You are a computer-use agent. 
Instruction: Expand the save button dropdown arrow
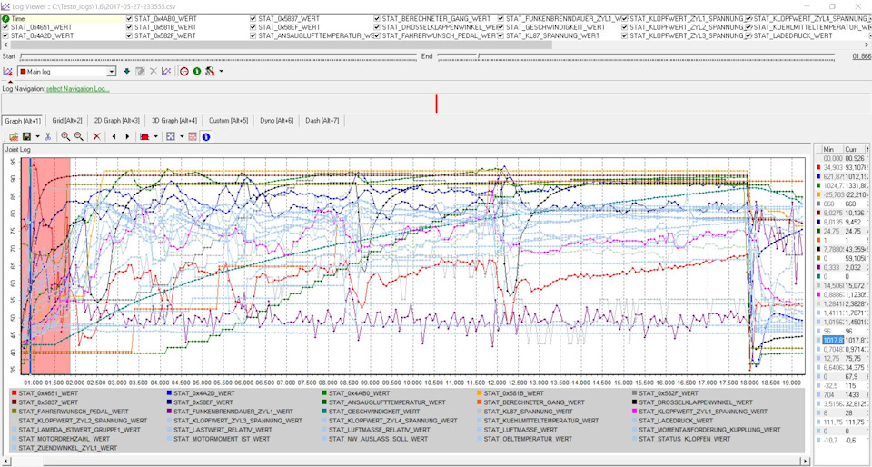point(37,136)
